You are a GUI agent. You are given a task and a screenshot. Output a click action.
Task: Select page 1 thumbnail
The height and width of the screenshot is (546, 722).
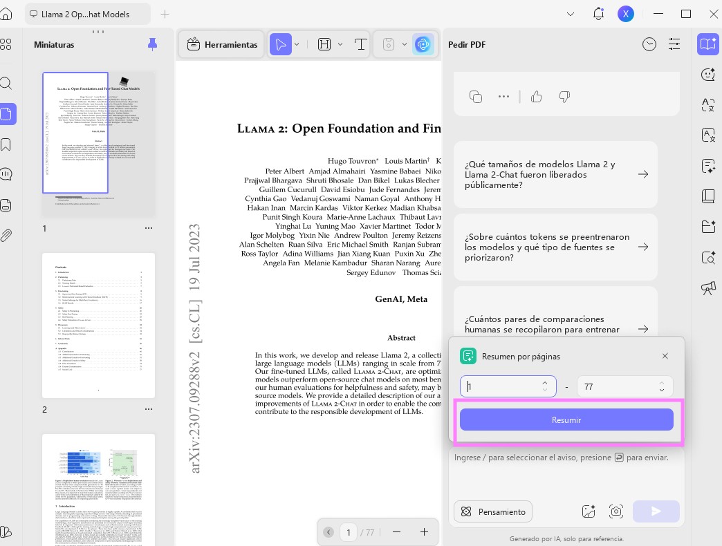[x=98, y=144]
